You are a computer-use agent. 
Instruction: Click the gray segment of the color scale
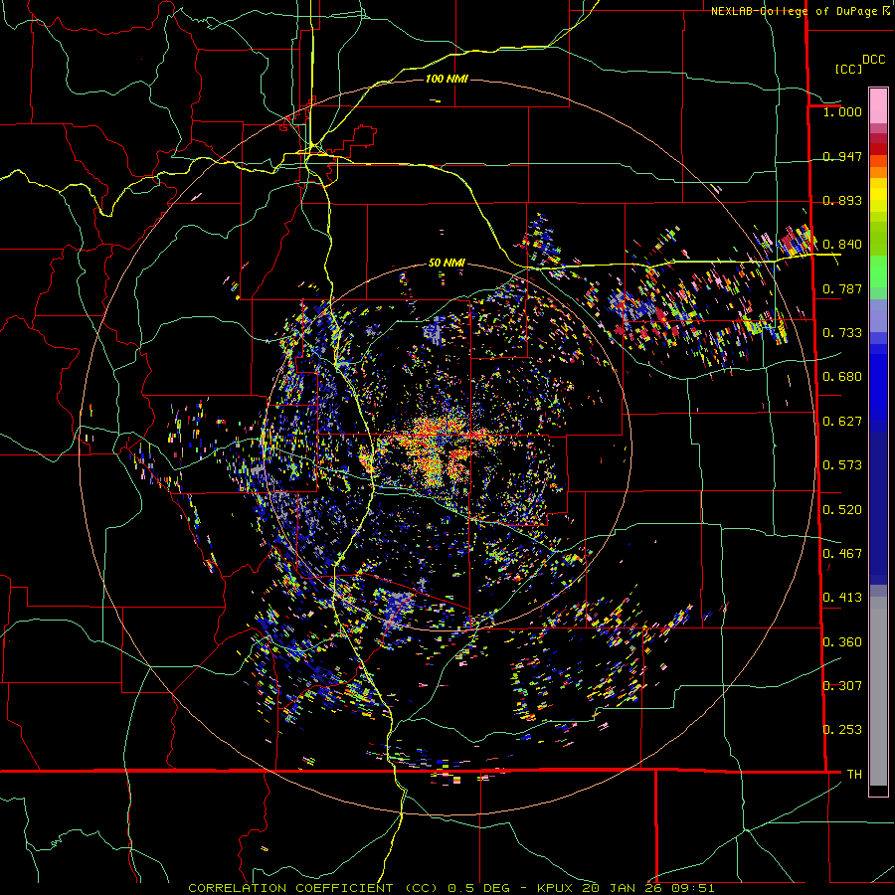878,691
